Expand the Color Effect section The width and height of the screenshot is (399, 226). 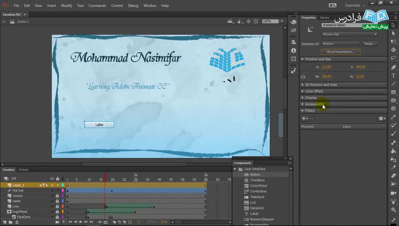tap(314, 91)
